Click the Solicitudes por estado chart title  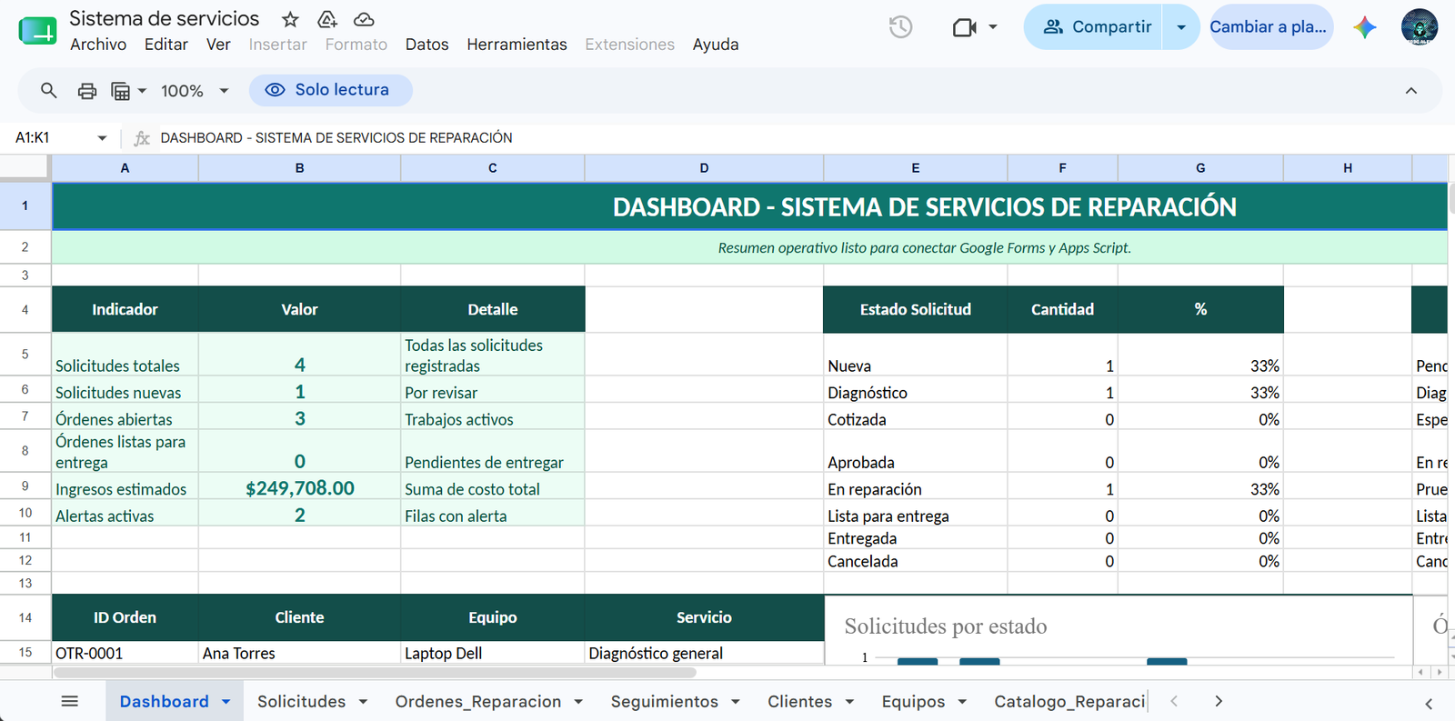pyautogui.click(x=945, y=626)
